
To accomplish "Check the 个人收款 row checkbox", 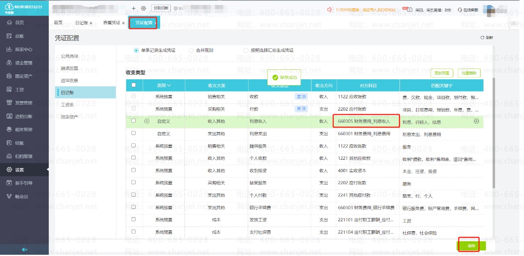I will (x=133, y=158).
